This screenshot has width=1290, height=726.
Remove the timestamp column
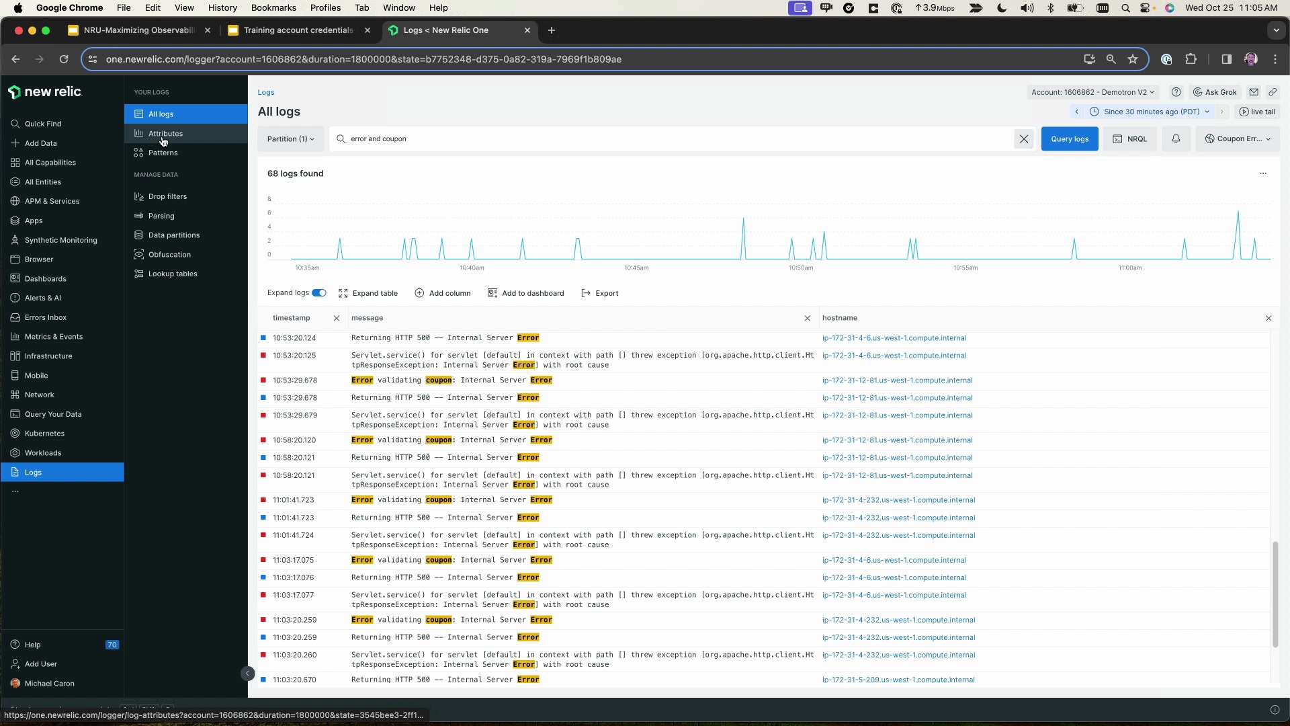pyautogui.click(x=337, y=319)
